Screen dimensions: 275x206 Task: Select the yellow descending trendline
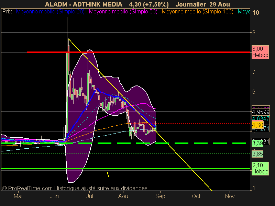[140, 115]
